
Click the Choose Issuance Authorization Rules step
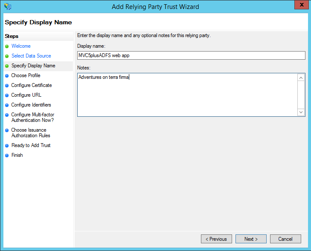[x=31, y=133]
